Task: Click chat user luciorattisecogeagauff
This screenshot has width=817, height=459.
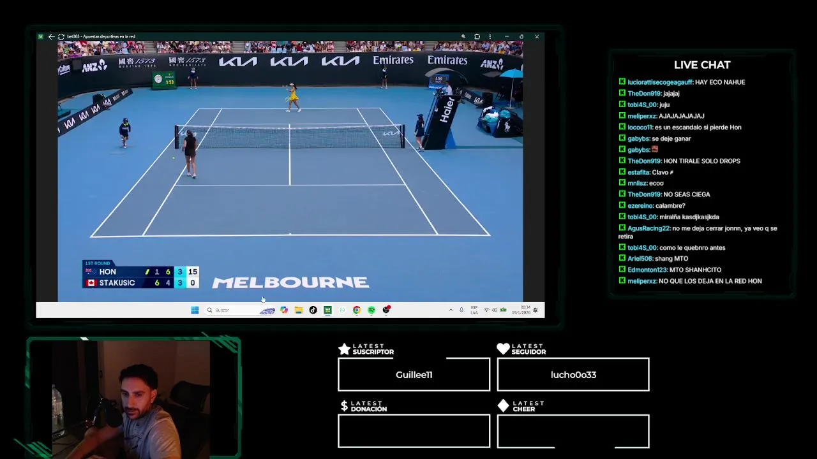Action: tap(660, 82)
